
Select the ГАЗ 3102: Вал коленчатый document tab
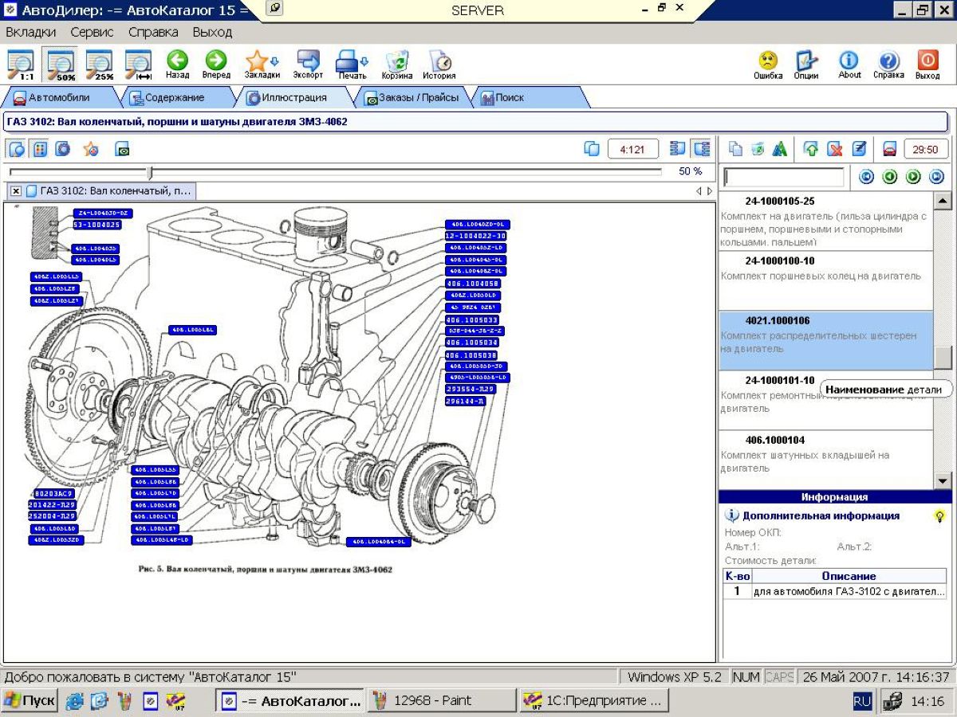click(108, 191)
